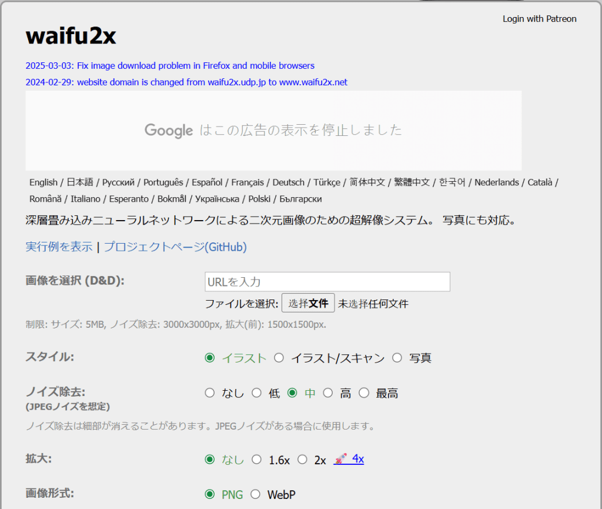Click the ノイズ除去: label
Viewport: 602px width, 509px height.
(55, 392)
